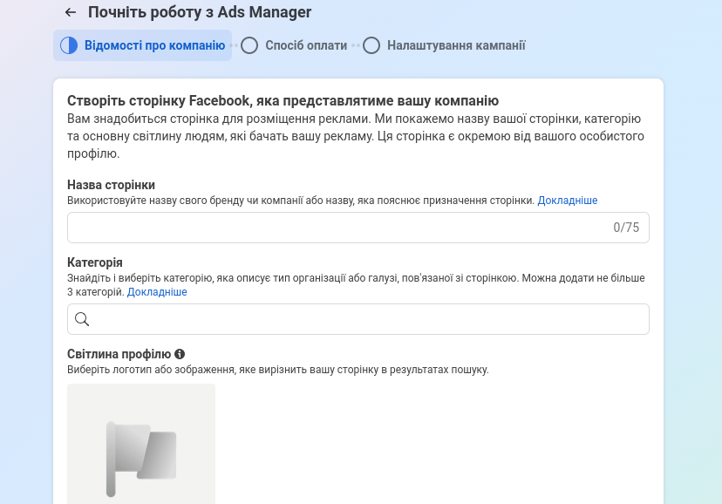
Task: Focus the Назва сторінки text field
Action: click(x=358, y=228)
